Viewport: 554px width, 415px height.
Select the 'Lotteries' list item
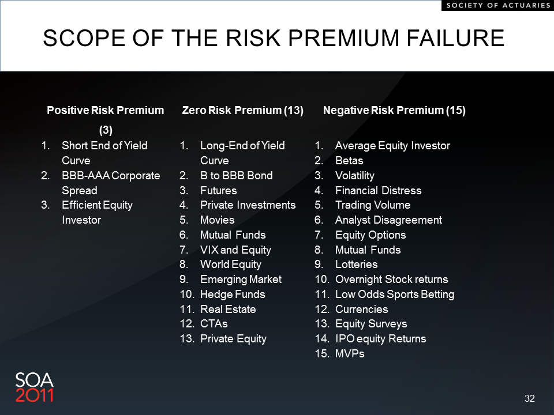tap(356, 265)
